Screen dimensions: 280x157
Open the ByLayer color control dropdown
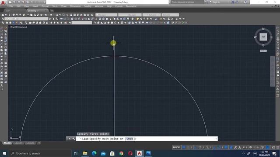pyautogui.click(x=106, y=15)
